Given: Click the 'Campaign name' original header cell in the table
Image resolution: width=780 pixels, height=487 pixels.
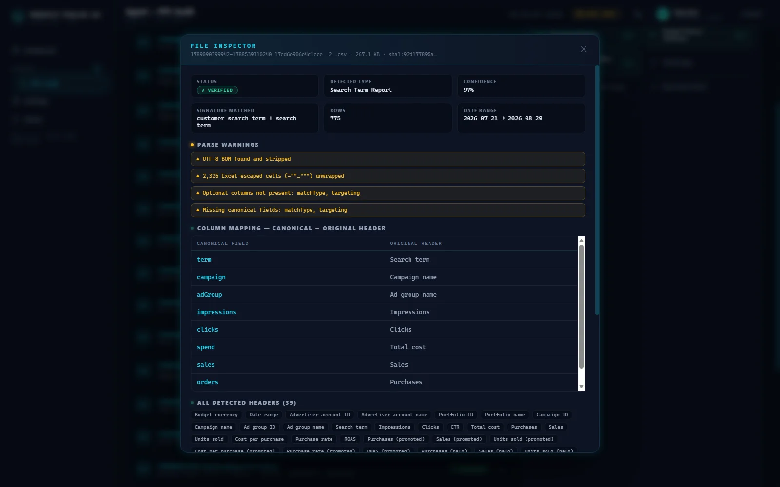Looking at the screenshot, I should (413, 277).
